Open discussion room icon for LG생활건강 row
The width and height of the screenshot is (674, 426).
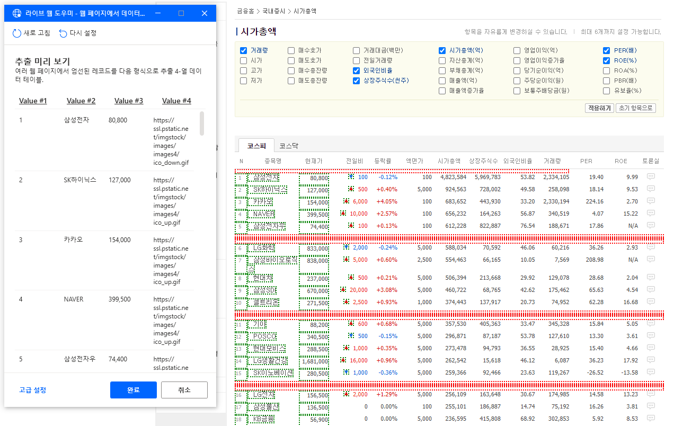(651, 360)
